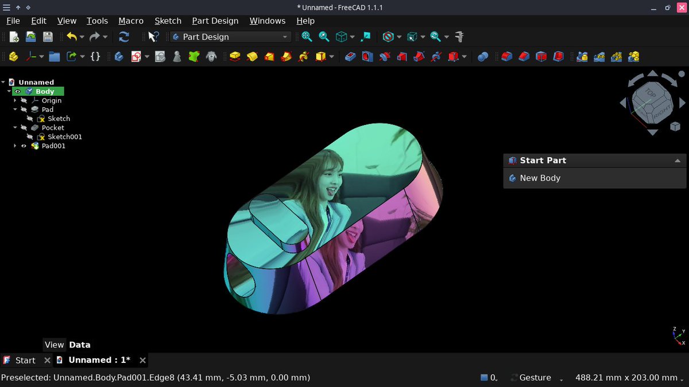Image resolution: width=689 pixels, height=387 pixels.
Task: Select the Groove tool
Action: tap(385, 57)
